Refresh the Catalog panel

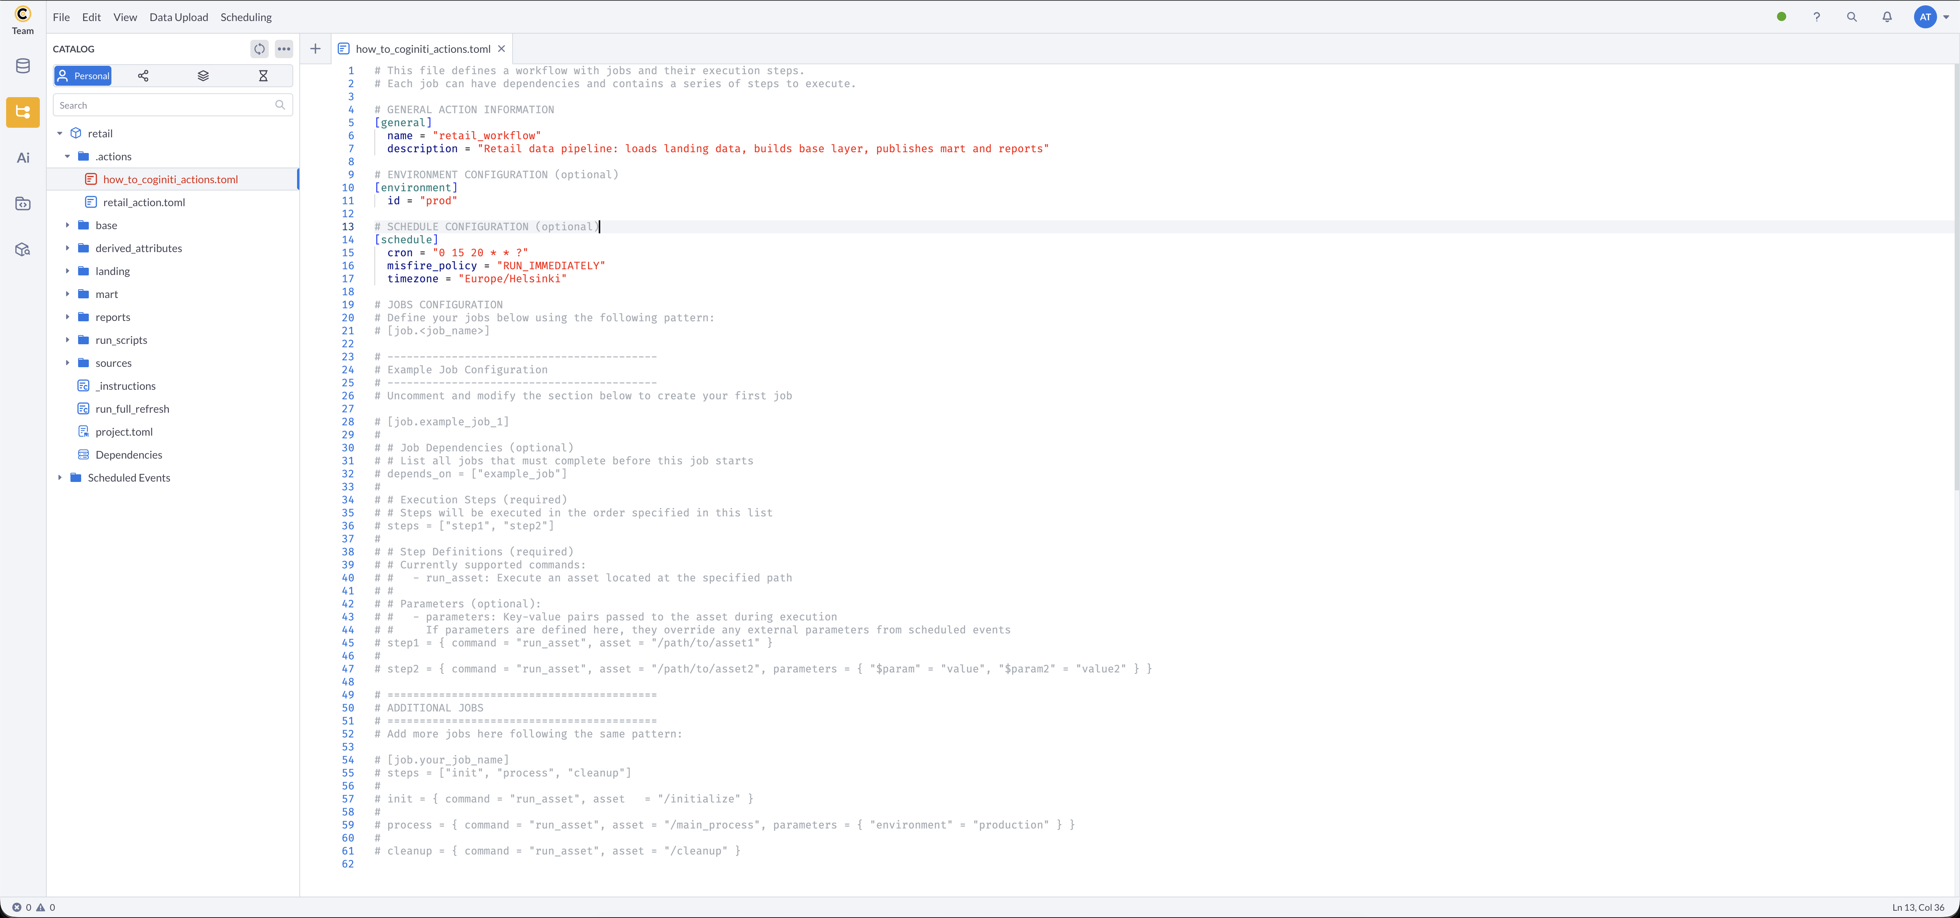pos(260,49)
